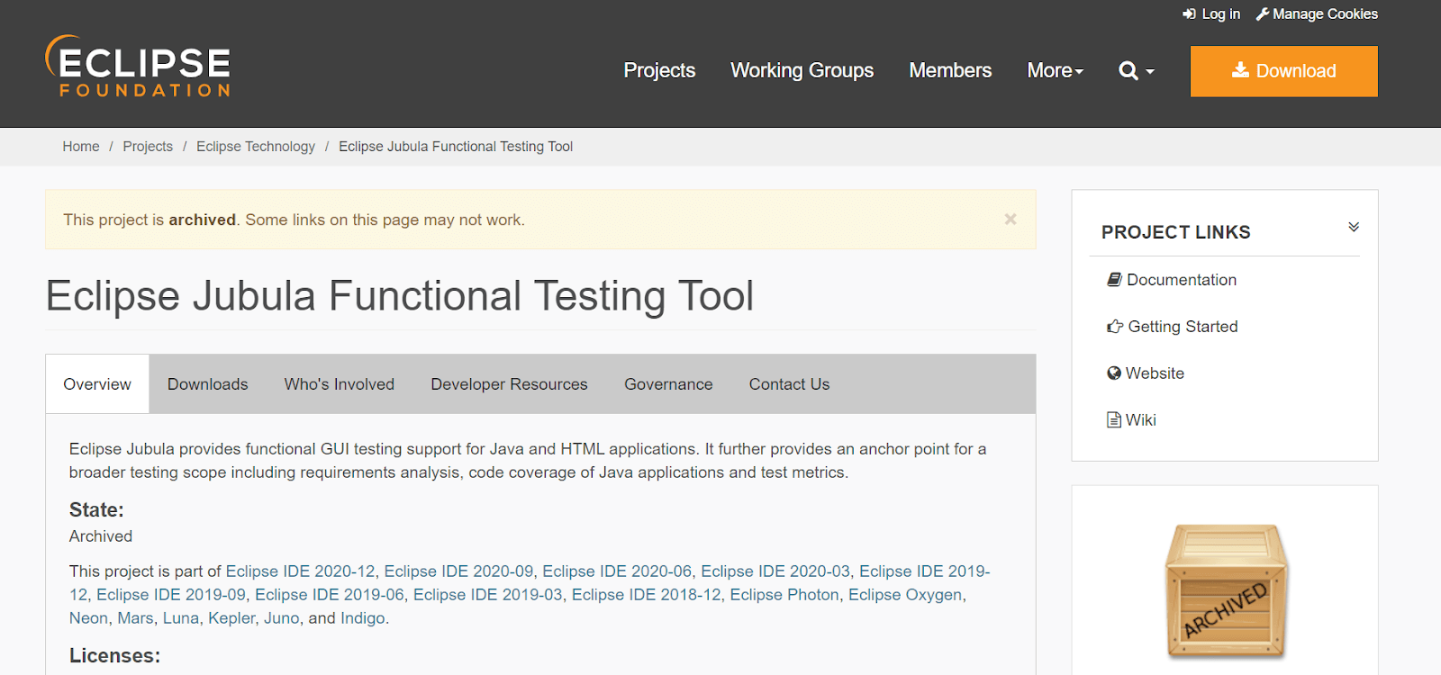The image size is (1441, 675).
Task: Click the Licenses: heading
Action: tap(114, 656)
